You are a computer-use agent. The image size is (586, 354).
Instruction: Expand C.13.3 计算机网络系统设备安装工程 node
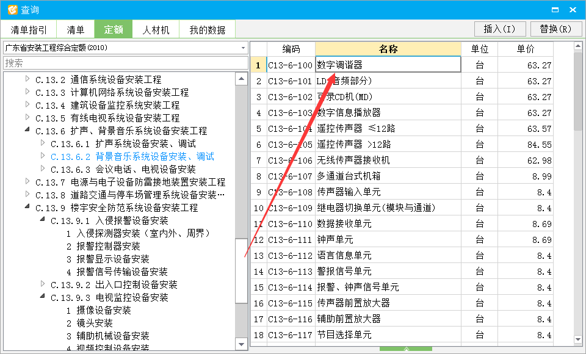[27, 92]
